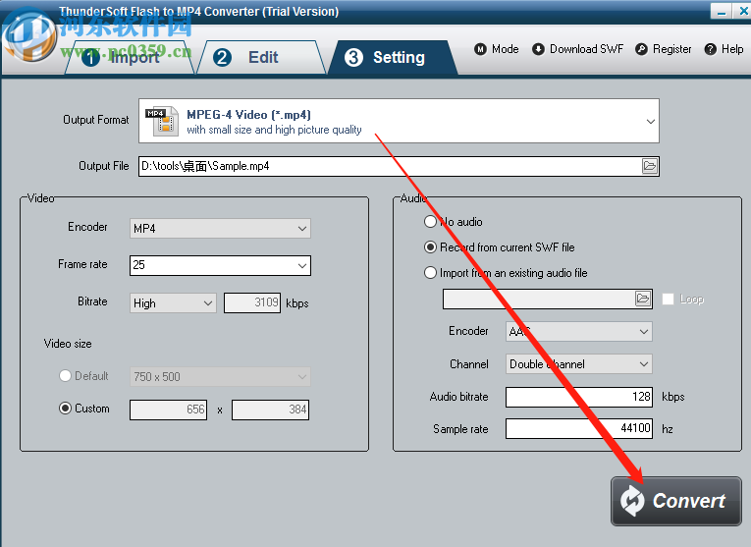This screenshot has height=547, width=751.
Task: Open the default video size 750 x 500 dropdown
Action: click(220, 377)
